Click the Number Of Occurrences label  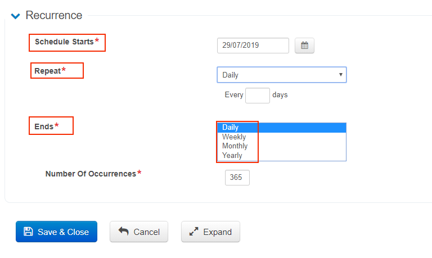pyautogui.click(x=91, y=174)
